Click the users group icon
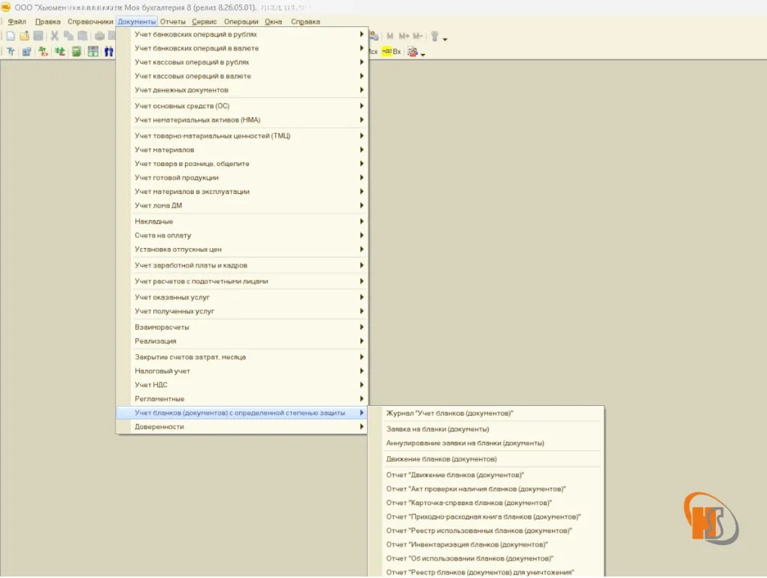Image resolution: width=767 pixels, height=578 pixels. (413, 51)
